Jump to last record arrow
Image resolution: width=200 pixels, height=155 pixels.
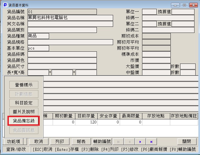point(151,142)
